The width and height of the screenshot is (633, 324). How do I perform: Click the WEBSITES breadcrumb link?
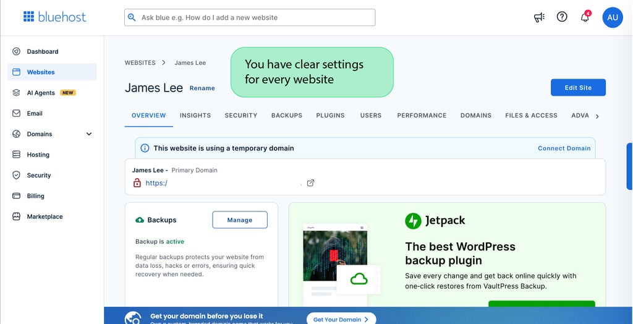click(x=140, y=62)
